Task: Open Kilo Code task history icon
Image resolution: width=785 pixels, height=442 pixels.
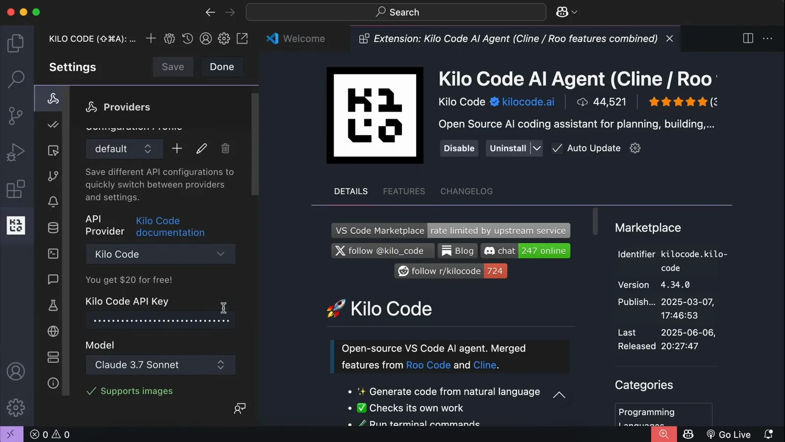Action: tap(187, 38)
